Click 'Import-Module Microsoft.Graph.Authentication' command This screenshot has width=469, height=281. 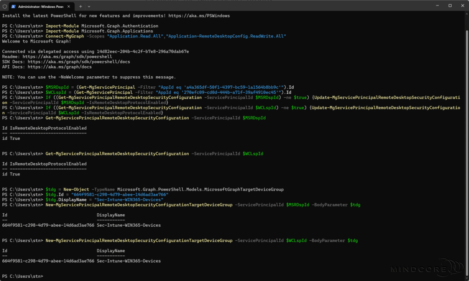point(102,26)
